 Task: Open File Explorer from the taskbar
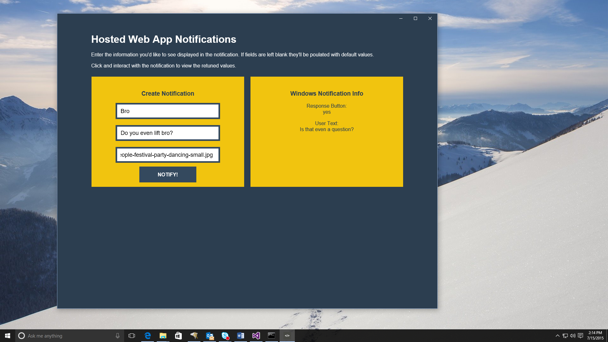coord(163,336)
